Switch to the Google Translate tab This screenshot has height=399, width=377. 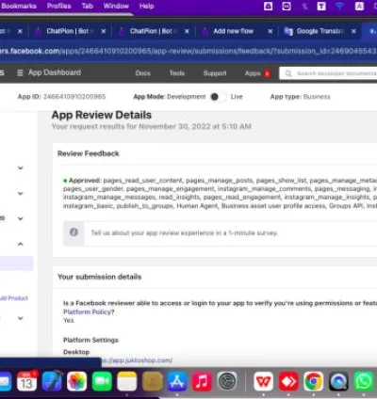[x=320, y=31]
